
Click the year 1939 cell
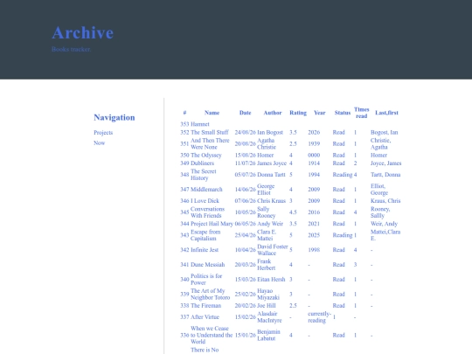pos(314,144)
